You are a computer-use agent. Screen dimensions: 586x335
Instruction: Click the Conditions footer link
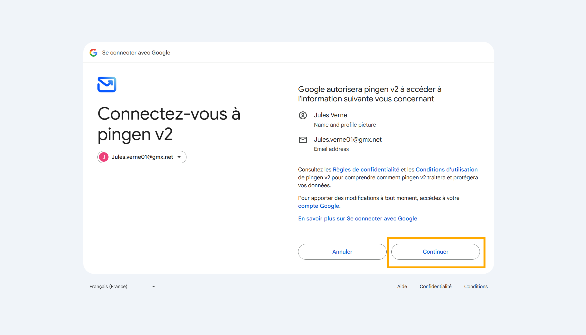point(476,286)
